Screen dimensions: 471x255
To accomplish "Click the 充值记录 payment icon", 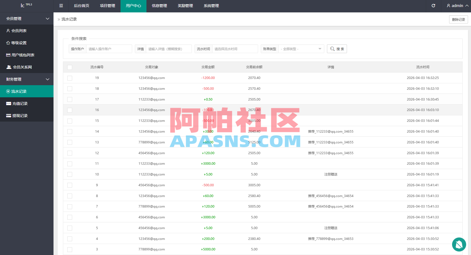I will click(9, 104).
